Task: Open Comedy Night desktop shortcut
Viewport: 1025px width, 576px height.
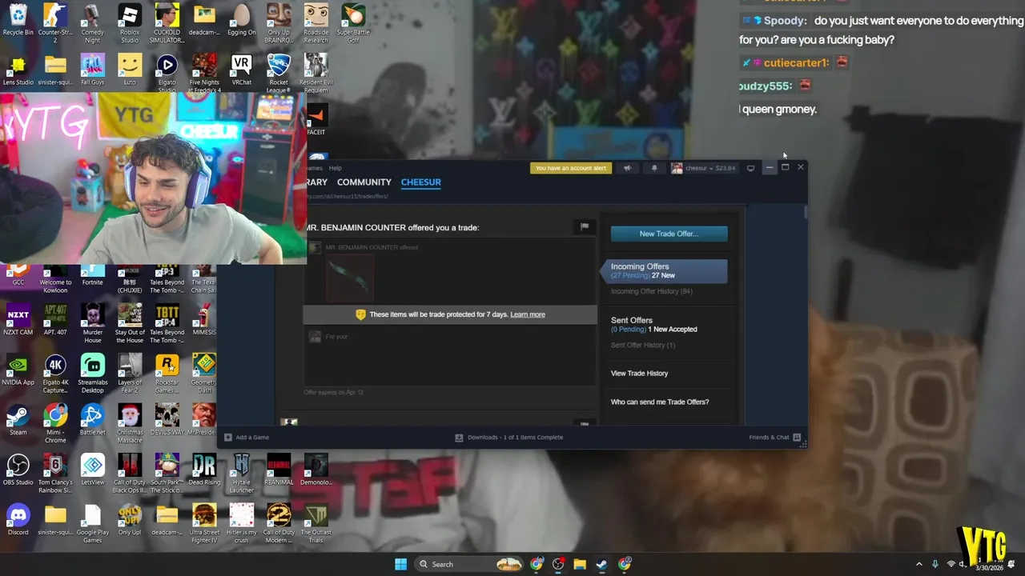Action: (92, 22)
